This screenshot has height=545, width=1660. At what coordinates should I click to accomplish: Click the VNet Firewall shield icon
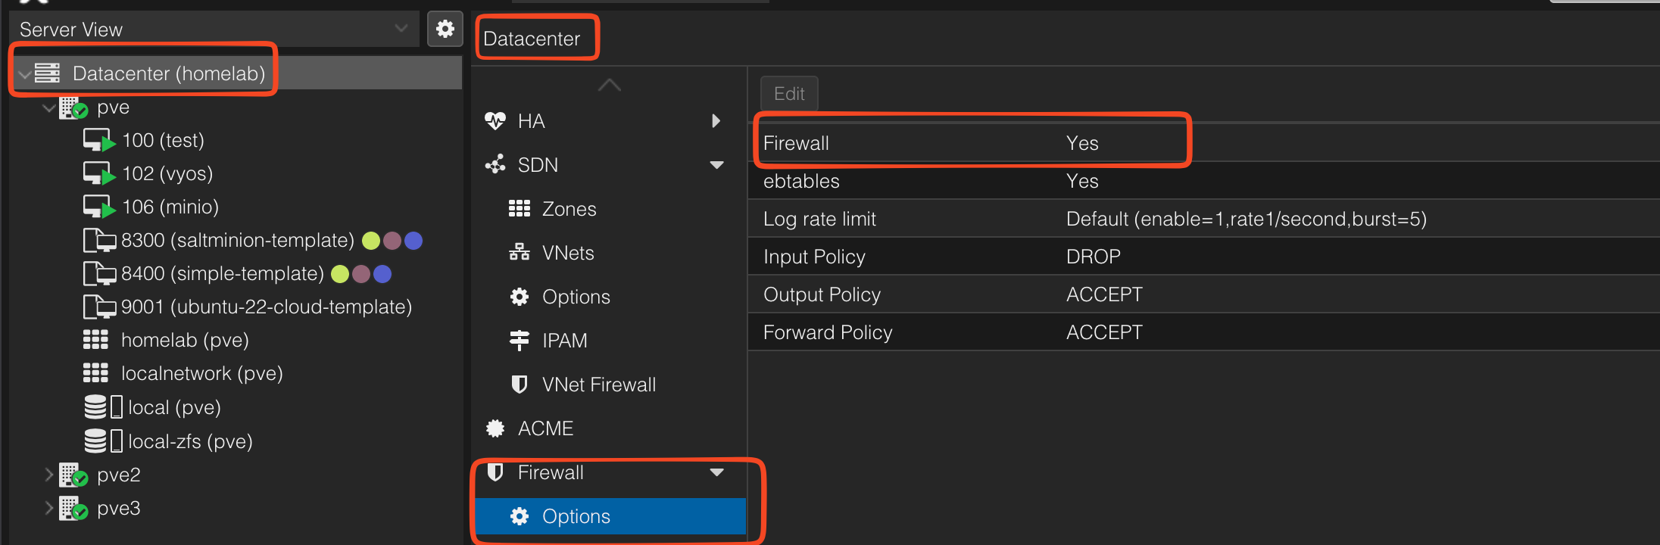pos(520,385)
